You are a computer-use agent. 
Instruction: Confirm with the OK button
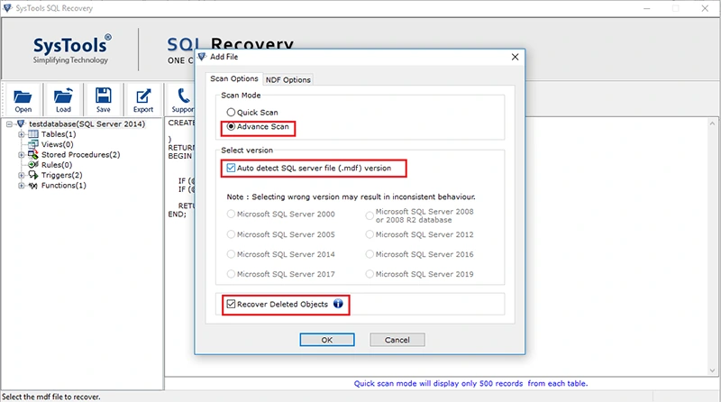pos(327,340)
